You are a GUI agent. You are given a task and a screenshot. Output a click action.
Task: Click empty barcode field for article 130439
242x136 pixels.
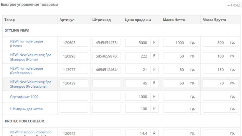click(x=107, y=83)
